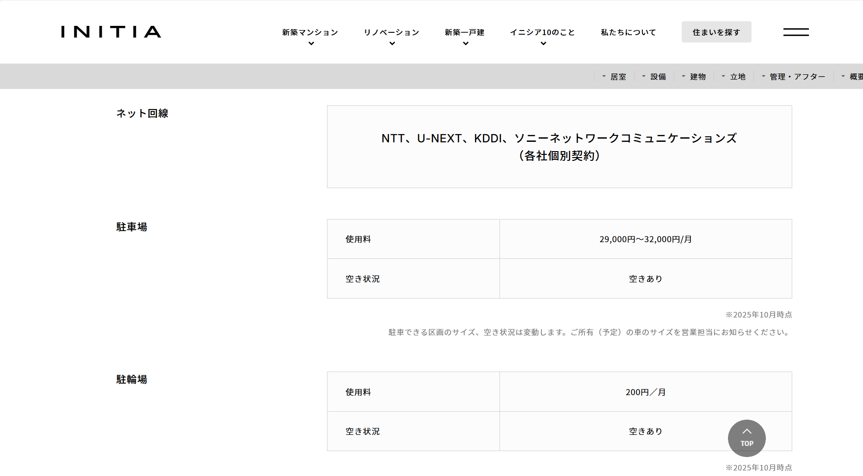Click the small arrow beside 管理・アフター
This screenshot has height=476, width=863.
click(764, 76)
